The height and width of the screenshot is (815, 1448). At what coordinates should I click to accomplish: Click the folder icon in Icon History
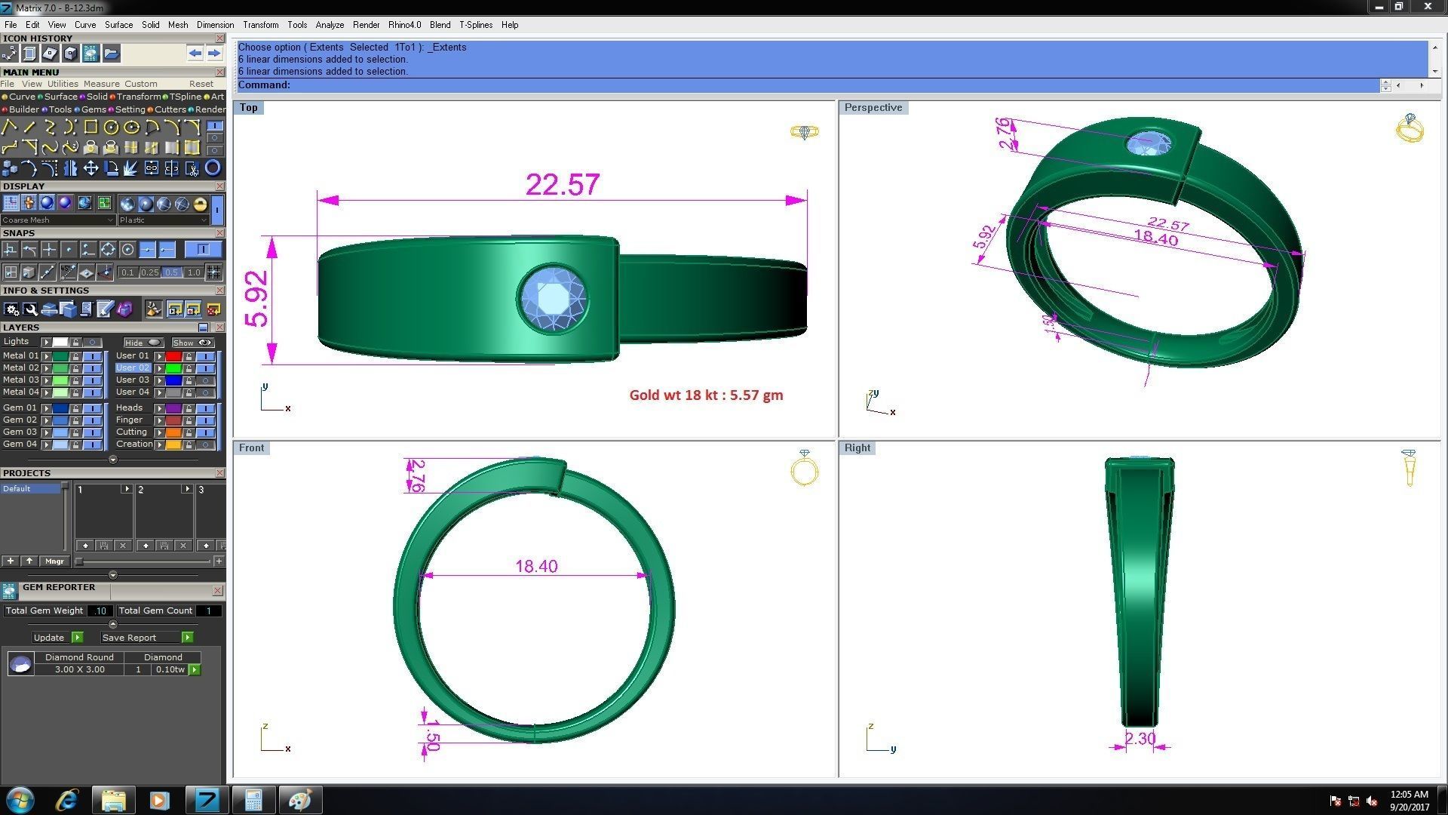point(111,54)
